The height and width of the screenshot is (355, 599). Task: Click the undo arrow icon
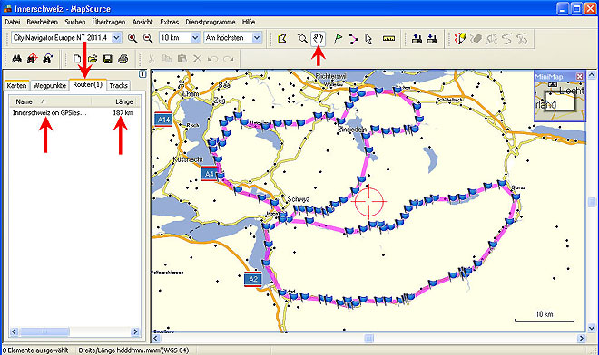pos(212,59)
